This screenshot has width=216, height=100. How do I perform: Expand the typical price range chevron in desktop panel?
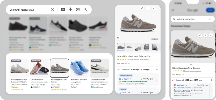tap(157, 70)
